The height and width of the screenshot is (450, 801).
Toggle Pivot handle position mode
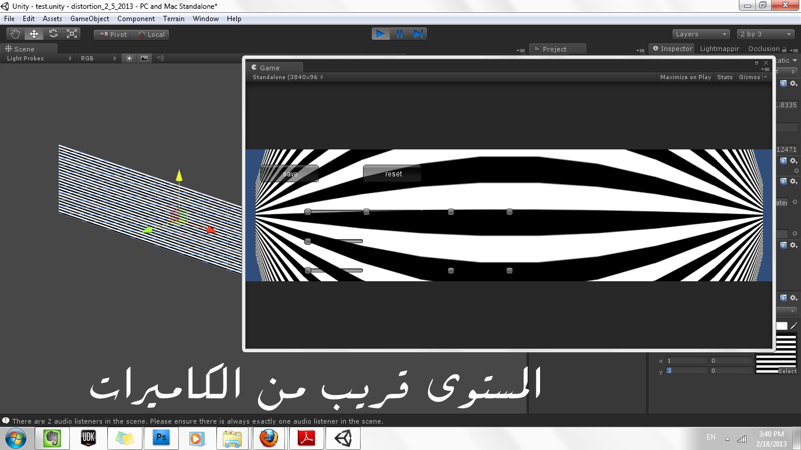pos(113,35)
